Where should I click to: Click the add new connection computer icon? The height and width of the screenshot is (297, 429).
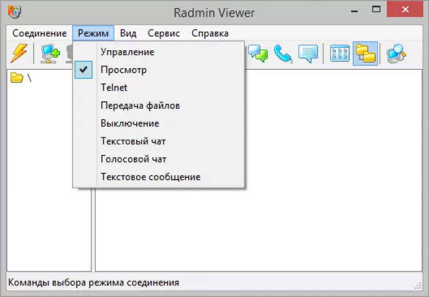click(50, 53)
